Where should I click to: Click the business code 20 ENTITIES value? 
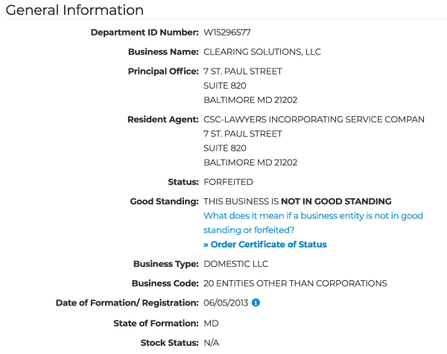[x=295, y=283]
